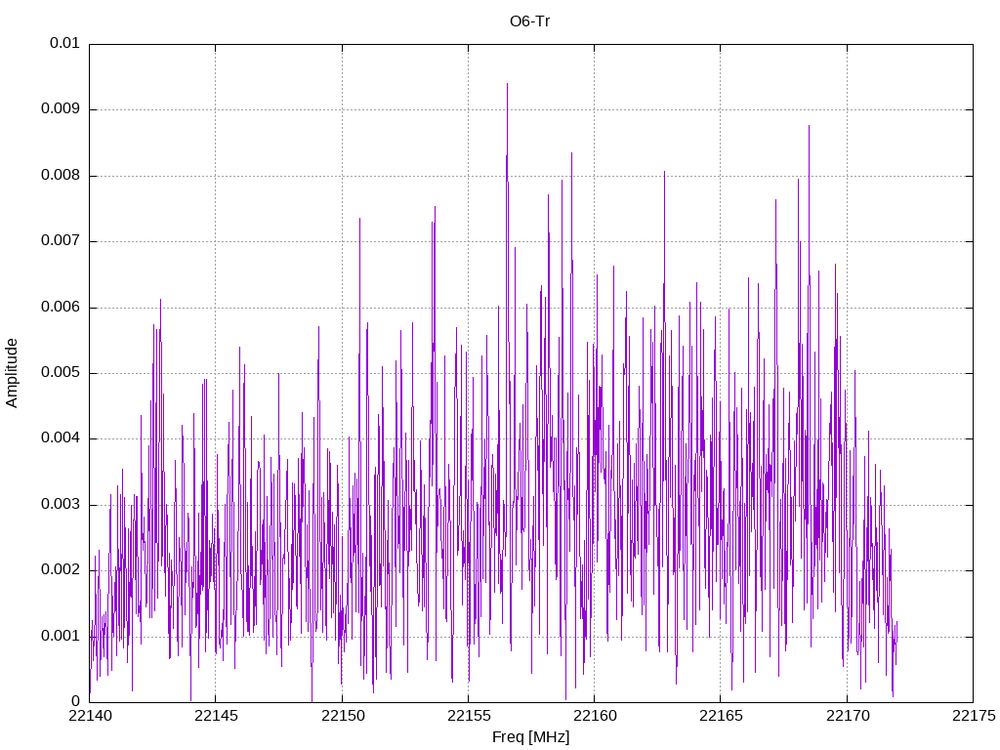Image resolution: width=1000 pixels, height=750 pixels.
Task: Click the 0.003 y-axis tick label
Action: coord(61,505)
